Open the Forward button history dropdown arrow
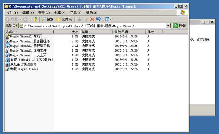The height and width of the screenshot is (134, 219). (30, 19)
